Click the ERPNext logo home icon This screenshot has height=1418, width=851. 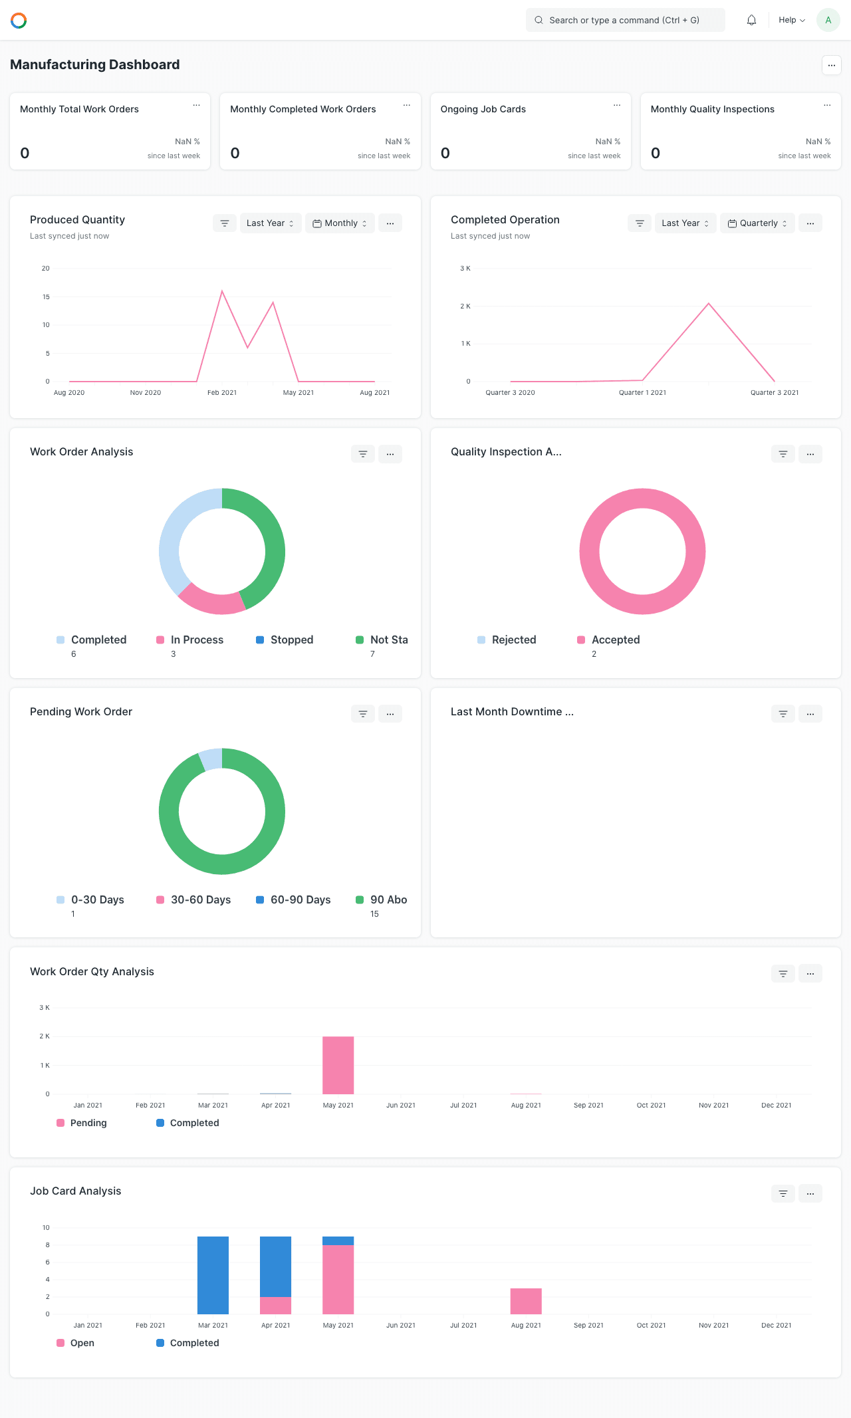19,21
